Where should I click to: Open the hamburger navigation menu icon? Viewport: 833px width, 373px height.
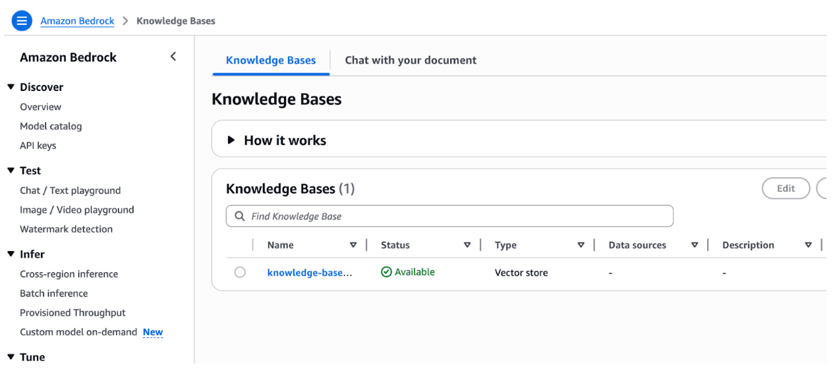pos(22,21)
